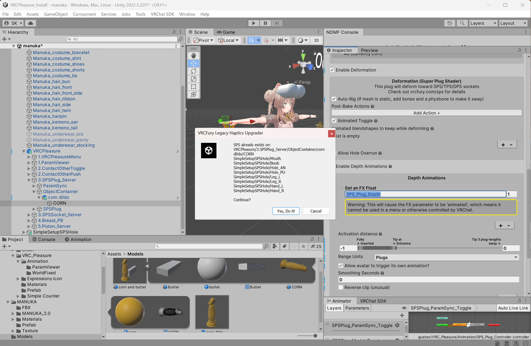Toggle grid snapping icon in Scene toolbar

coord(251,41)
